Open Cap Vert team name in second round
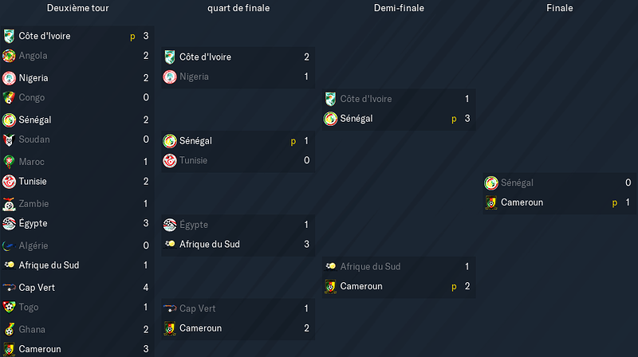638x357 pixels. (37, 288)
